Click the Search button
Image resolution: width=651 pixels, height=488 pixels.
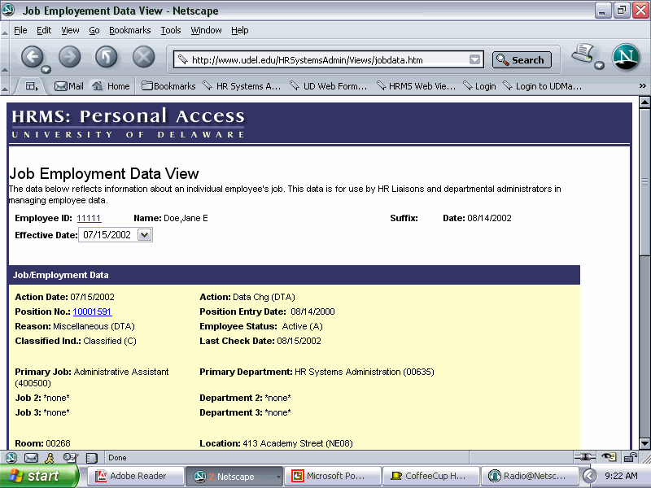[x=522, y=59]
